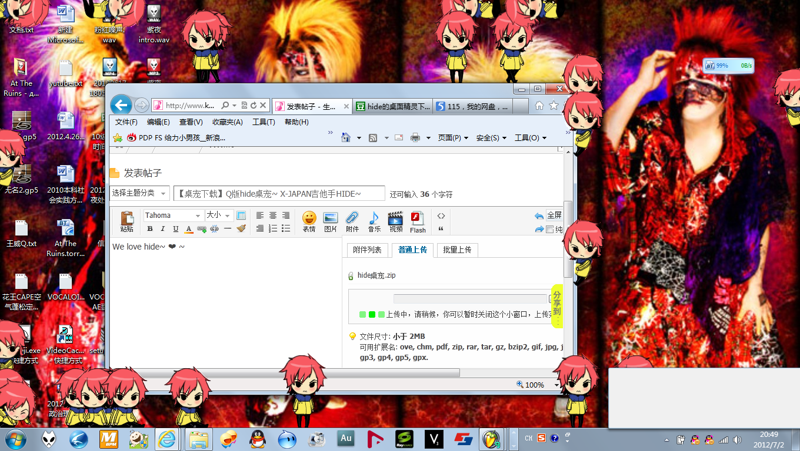Expand the favorites bar overflow chevron
Image resolution: width=800 pixels, height=451 pixels.
coord(330,133)
